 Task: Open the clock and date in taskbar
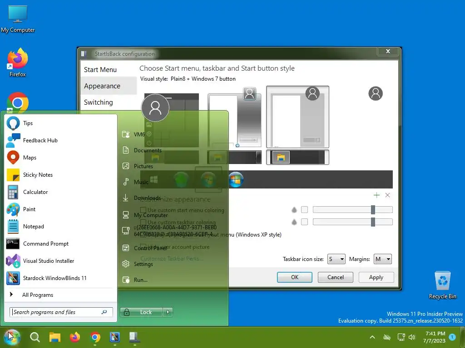435,337
